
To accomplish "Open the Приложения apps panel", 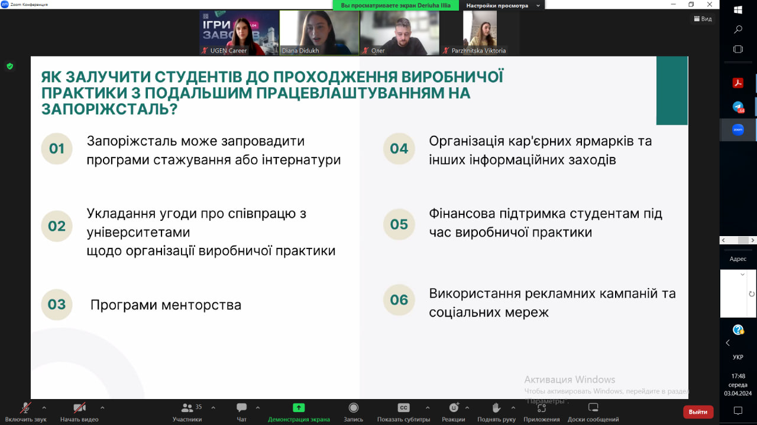I will (x=541, y=408).
